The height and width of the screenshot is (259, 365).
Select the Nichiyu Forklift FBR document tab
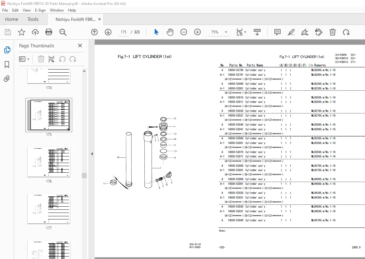coord(75,20)
